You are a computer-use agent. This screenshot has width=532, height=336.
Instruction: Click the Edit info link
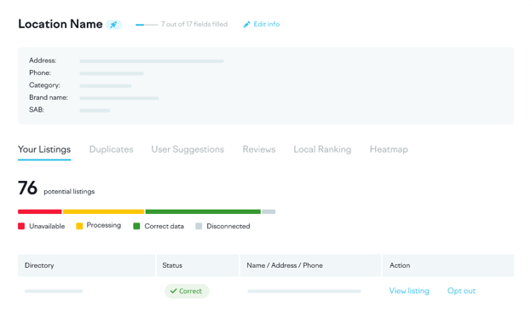[x=267, y=24]
